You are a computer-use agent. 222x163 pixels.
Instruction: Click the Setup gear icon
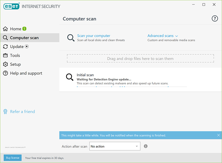(5, 64)
